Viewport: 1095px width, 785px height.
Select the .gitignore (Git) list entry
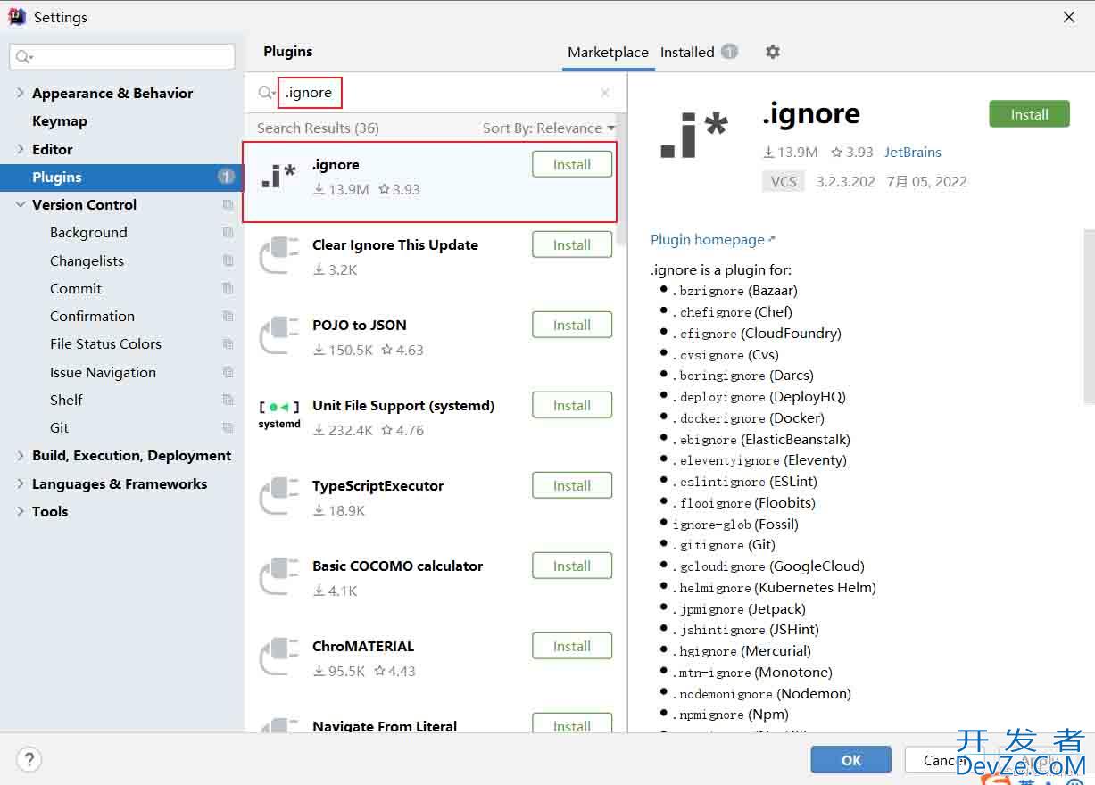(x=724, y=545)
